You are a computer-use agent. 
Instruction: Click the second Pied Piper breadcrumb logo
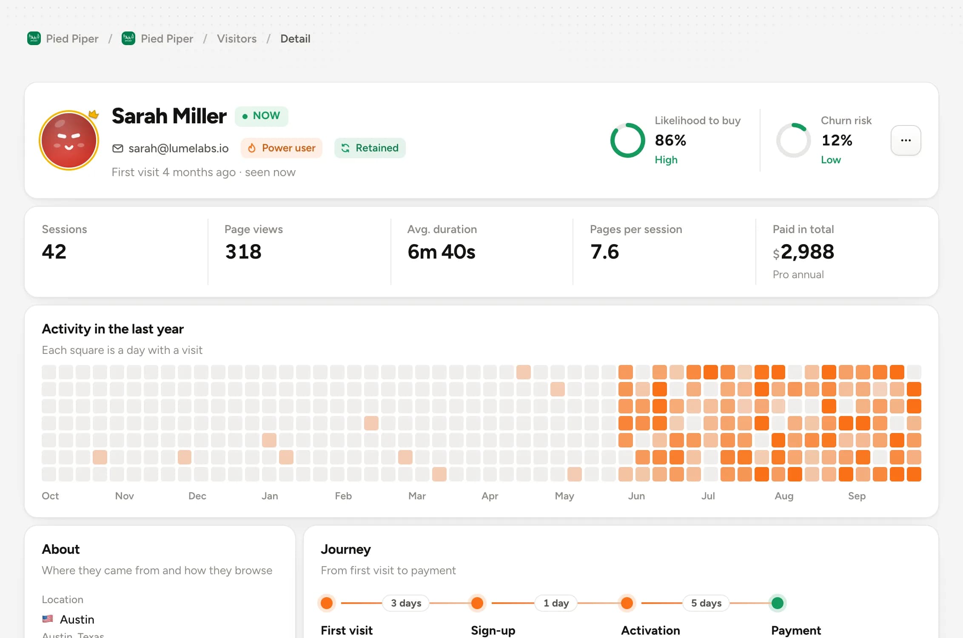point(128,39)
